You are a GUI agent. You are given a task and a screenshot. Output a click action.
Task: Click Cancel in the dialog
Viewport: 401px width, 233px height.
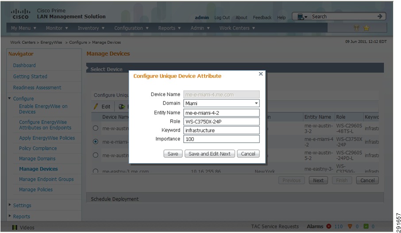(x=248, y=154)
